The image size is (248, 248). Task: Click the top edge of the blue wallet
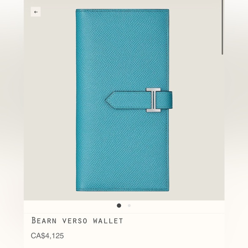[122, 10]
